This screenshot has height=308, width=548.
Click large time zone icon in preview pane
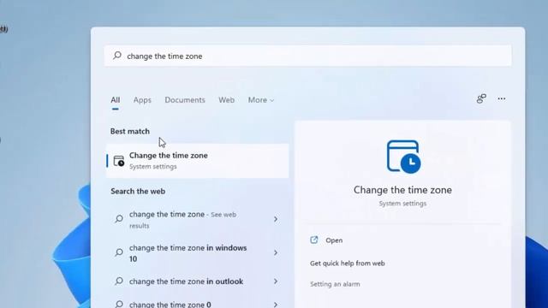pos(403,157)
